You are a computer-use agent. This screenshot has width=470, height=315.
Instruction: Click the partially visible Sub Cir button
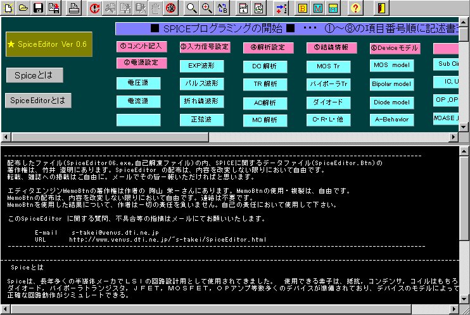coord(446,64)
